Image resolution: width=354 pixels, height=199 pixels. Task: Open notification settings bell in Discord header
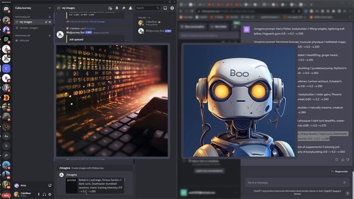(x=117, y=8)
